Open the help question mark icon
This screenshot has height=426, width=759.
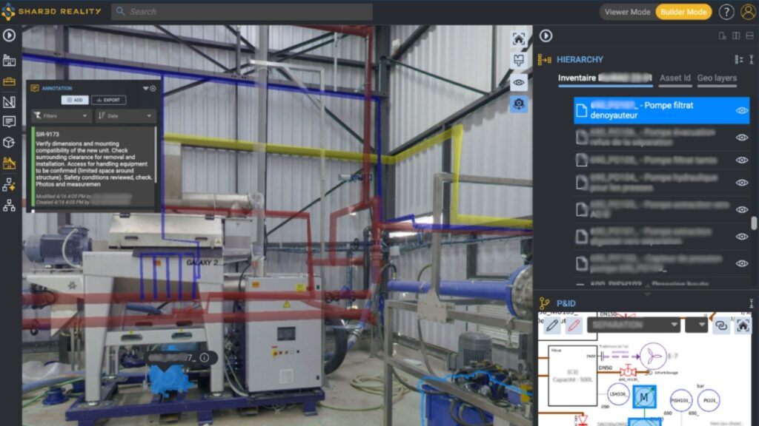click(x=726, y=12)
